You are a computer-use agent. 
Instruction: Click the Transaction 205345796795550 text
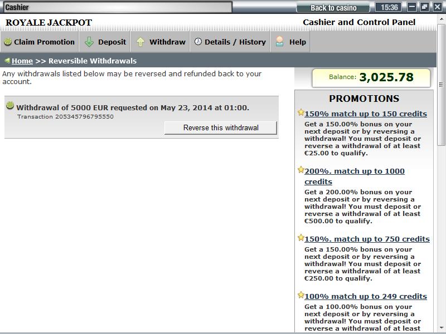65,116
